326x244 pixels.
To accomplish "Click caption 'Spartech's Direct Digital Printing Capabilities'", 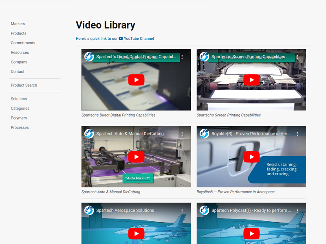I will click(x=118, y=115).
